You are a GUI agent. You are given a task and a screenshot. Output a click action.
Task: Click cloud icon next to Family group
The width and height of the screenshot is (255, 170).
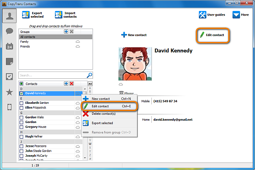click(78, 42)
